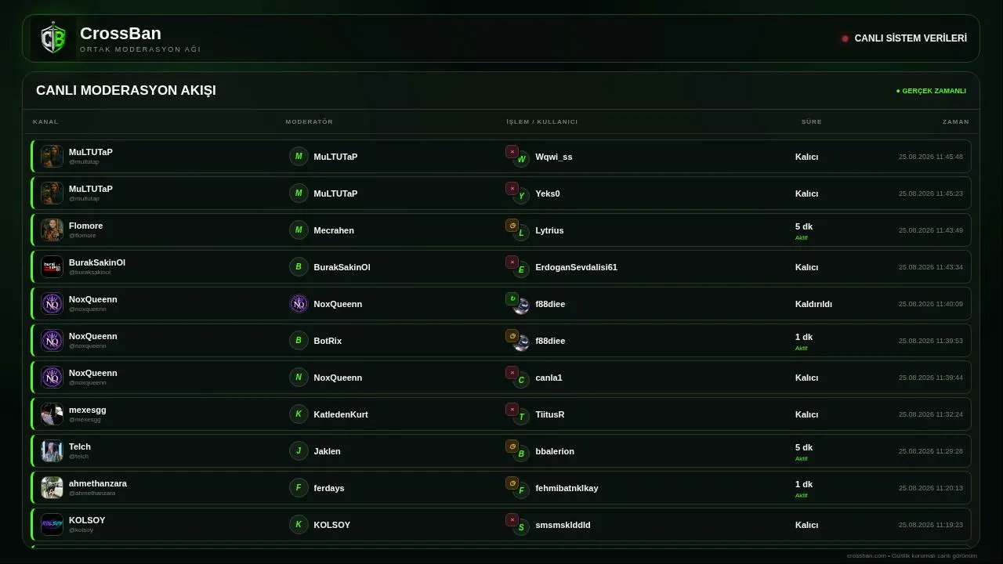The image size is (1003, 564).
Task: Open the BurakSakinOl channel thumbnail
Action: click(x=53, y=267)
